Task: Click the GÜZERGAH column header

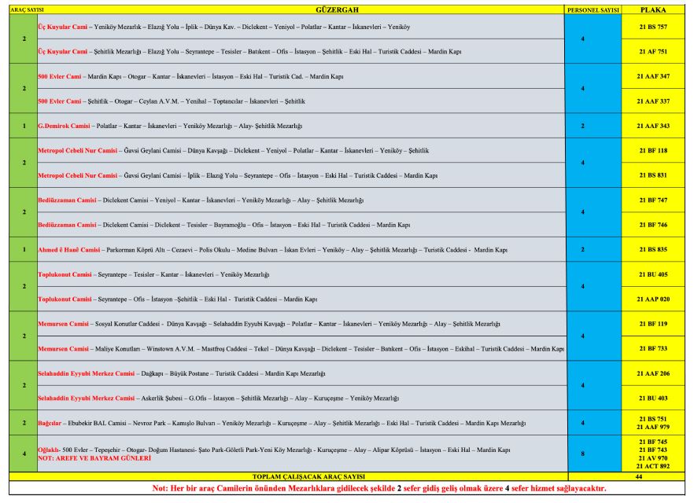Action: click(301, 11)
